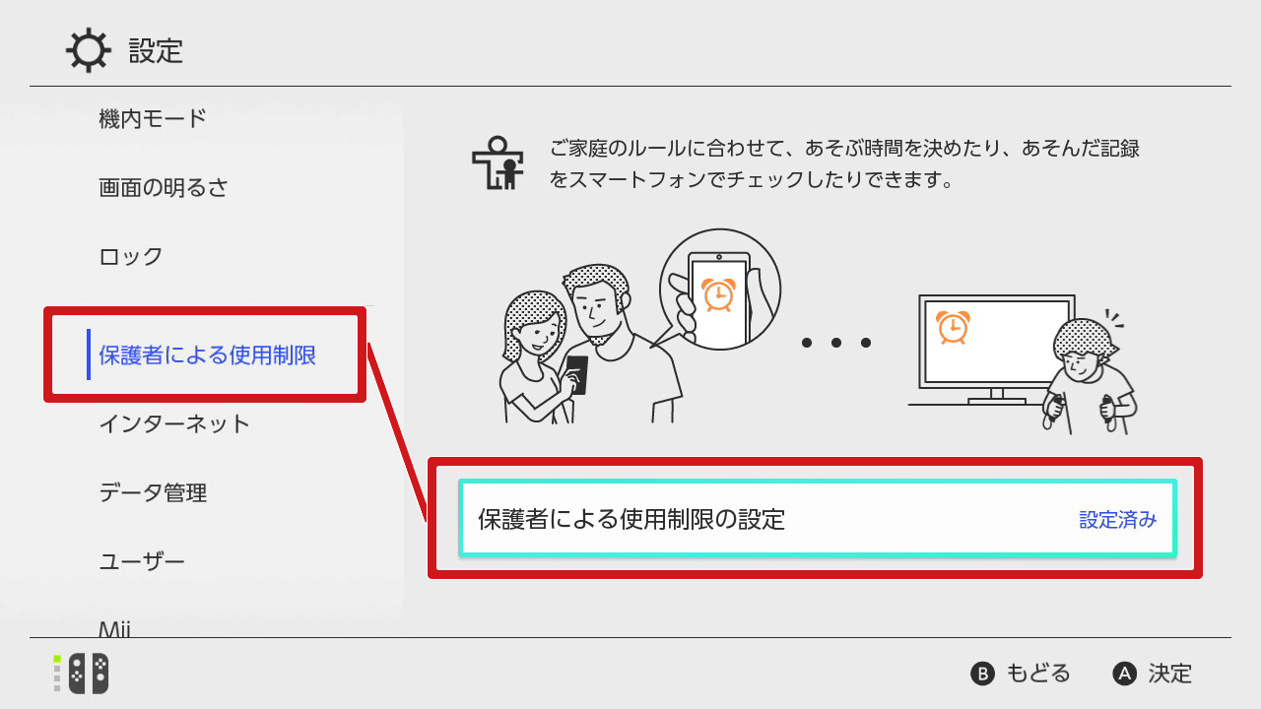Open データ管理 settings

coord(153,493)
